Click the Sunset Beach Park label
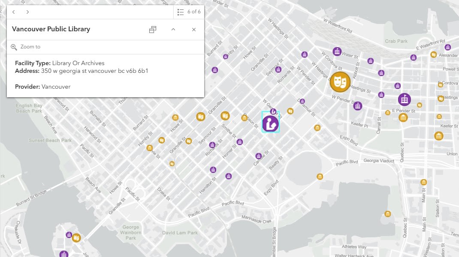This screenshot has height=257, width=459. tap(50, 140)
